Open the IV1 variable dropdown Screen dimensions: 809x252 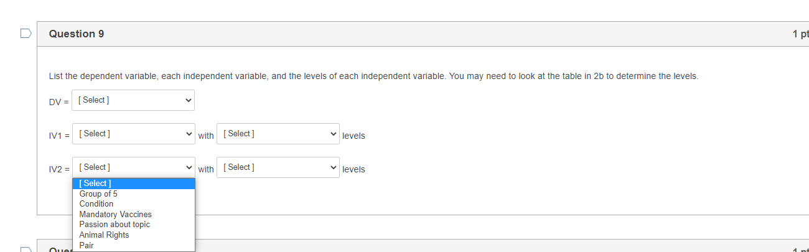click(x=133, y=134)
